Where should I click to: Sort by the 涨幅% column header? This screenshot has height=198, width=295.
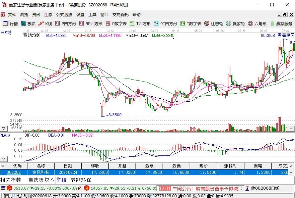click(x=230, y=166)
